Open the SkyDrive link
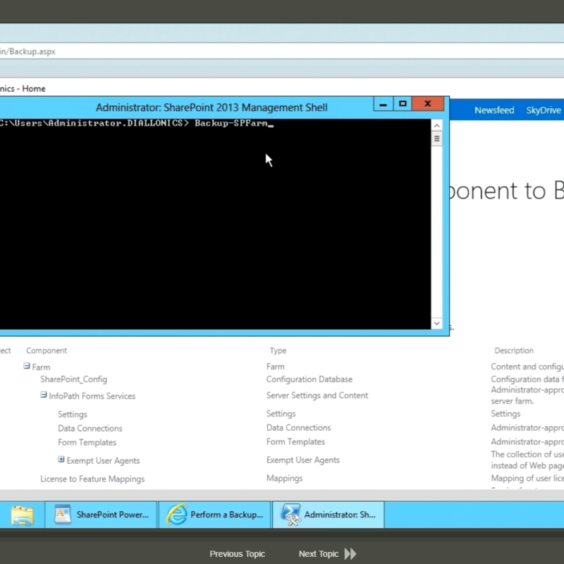Image resolution: width=564 pixels, height=564 pixels. click(x=544, y=110)
